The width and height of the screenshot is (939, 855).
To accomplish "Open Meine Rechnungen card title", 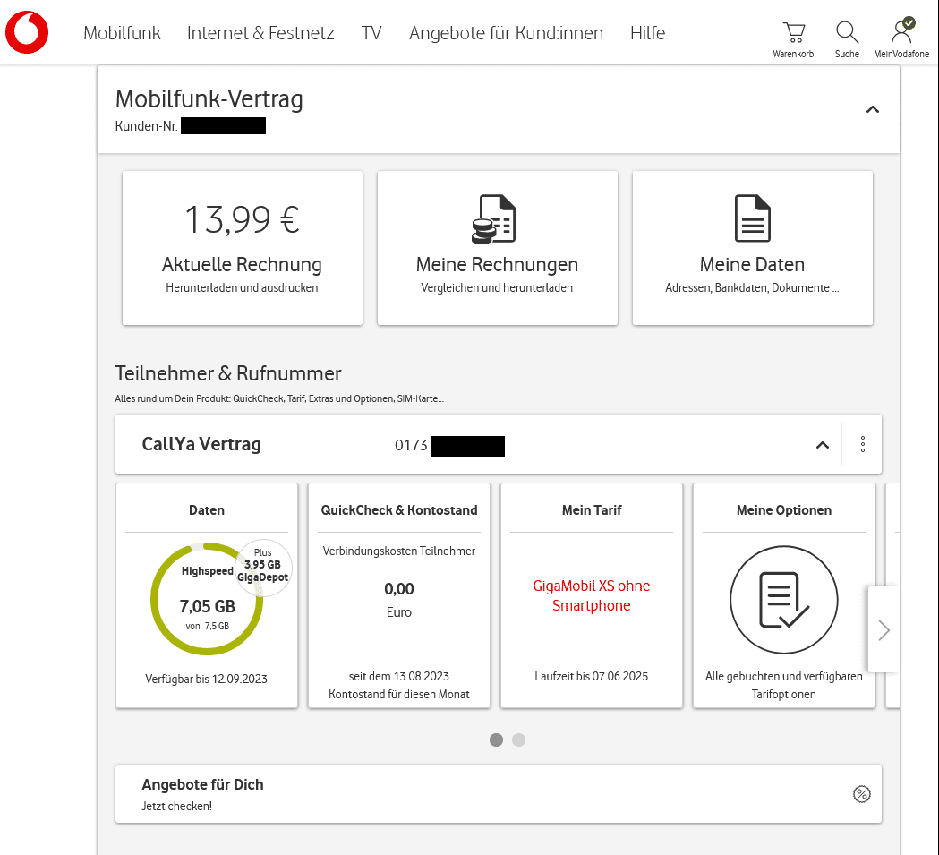I will pos(497,264).
